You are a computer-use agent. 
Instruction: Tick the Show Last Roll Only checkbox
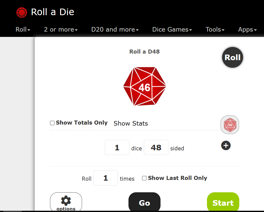(x=144, y=178)
